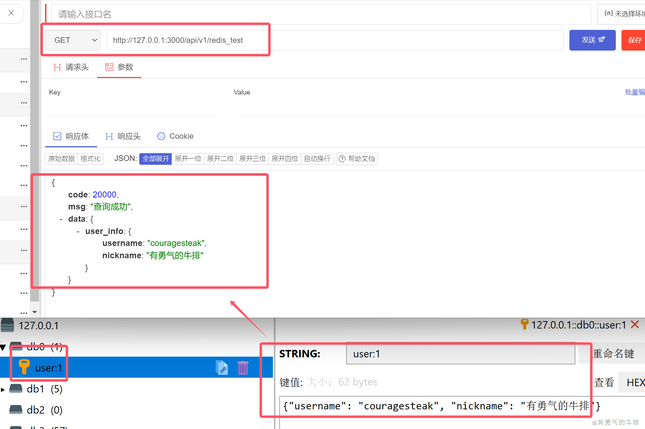
Task: Switch to the 响应头 tab
Action: pyautogui.click(x=123, y=136)
